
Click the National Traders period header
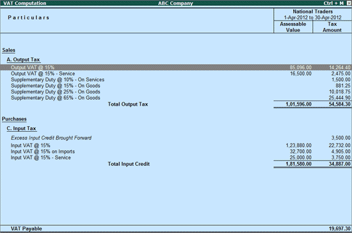point(313,14)
